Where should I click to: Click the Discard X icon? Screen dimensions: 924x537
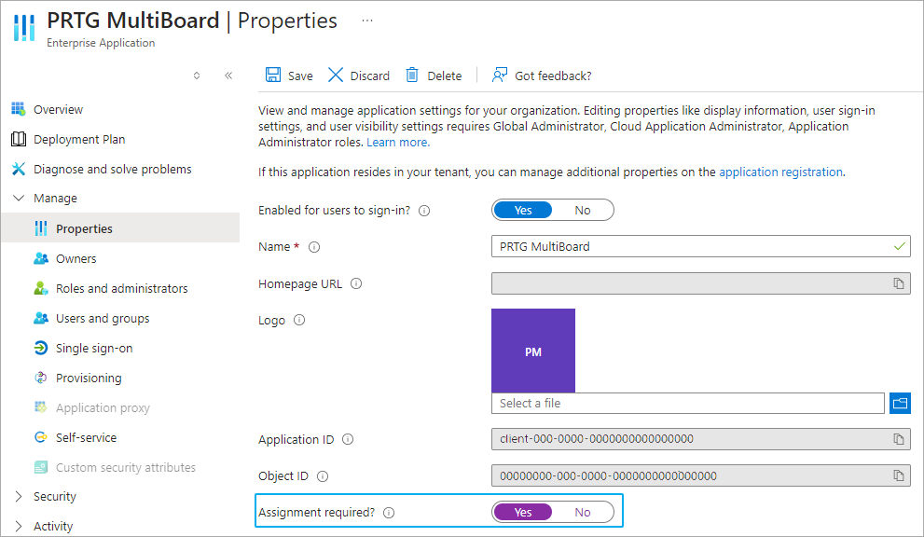tap(336, 75)
